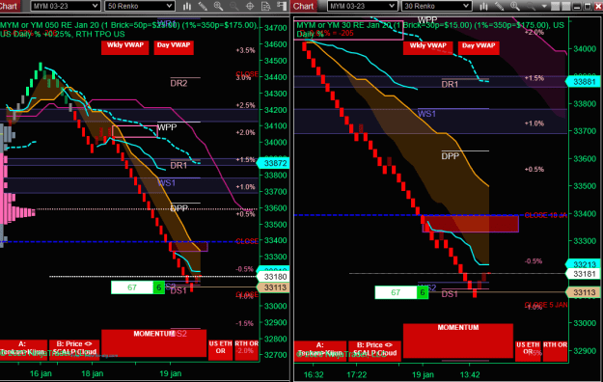Click white 67 box in right chart

tap(396, 292)
